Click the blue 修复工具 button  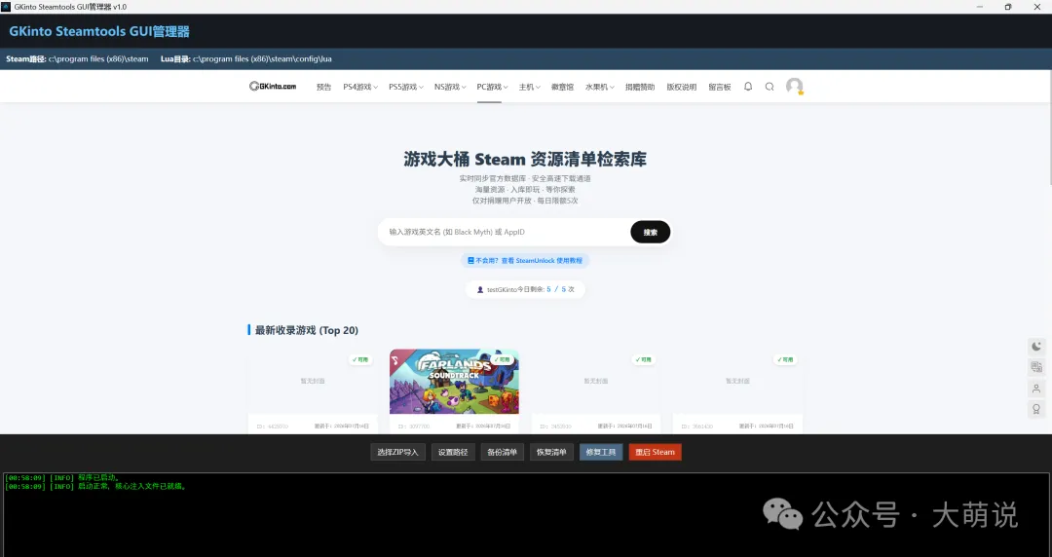(601, 452)
